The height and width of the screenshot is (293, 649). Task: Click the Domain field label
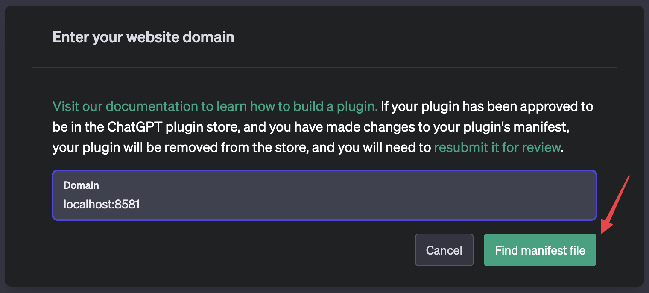81,185
